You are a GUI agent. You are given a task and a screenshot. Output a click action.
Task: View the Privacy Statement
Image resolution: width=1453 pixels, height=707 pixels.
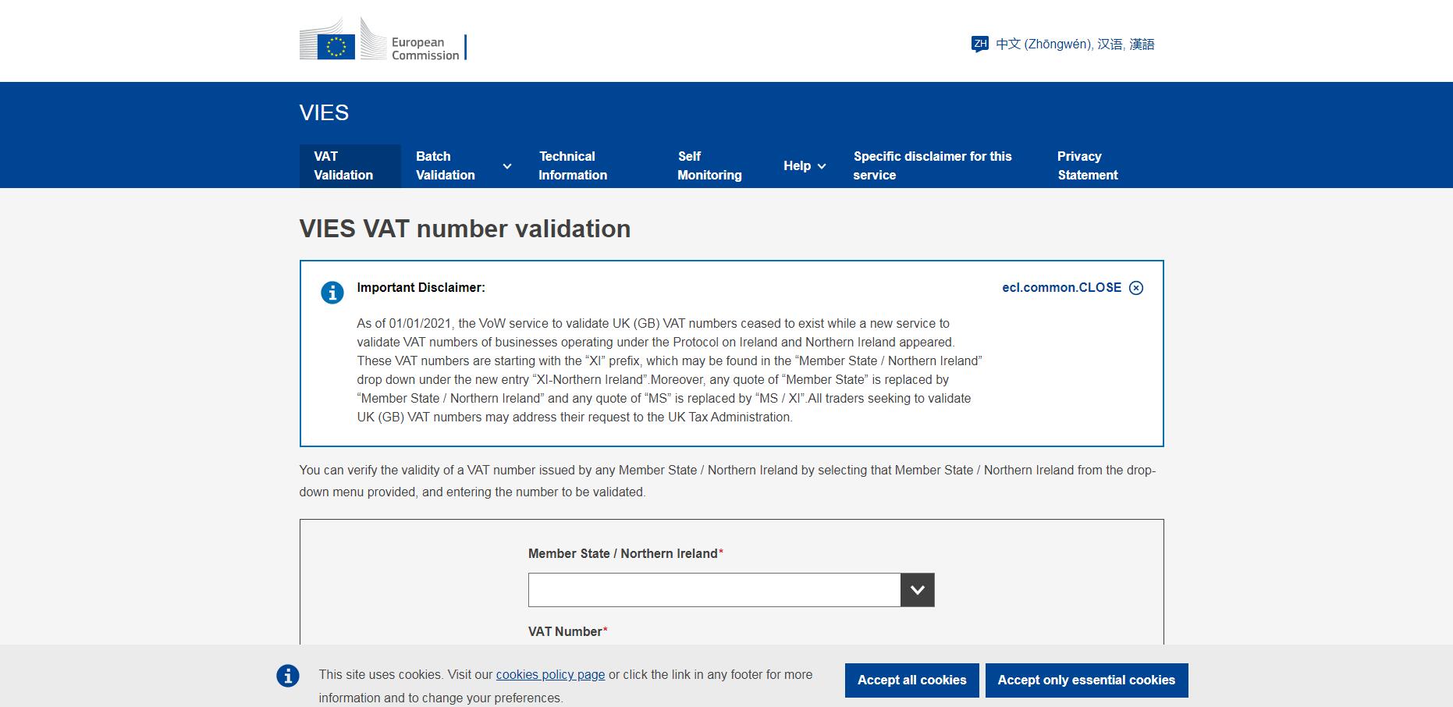coord(1087,165)
